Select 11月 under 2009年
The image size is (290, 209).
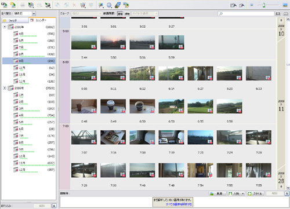click(29, 163)
